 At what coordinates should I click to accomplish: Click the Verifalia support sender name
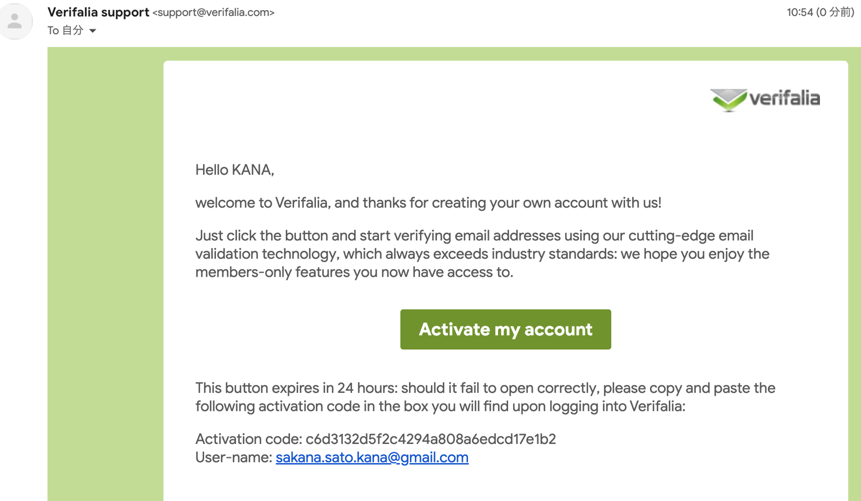pos(98,12)
